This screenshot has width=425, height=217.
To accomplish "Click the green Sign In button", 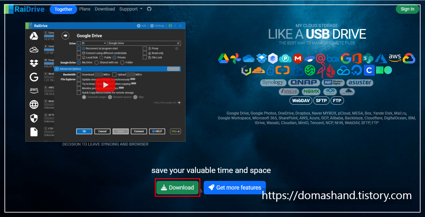I will coord(407,9).
